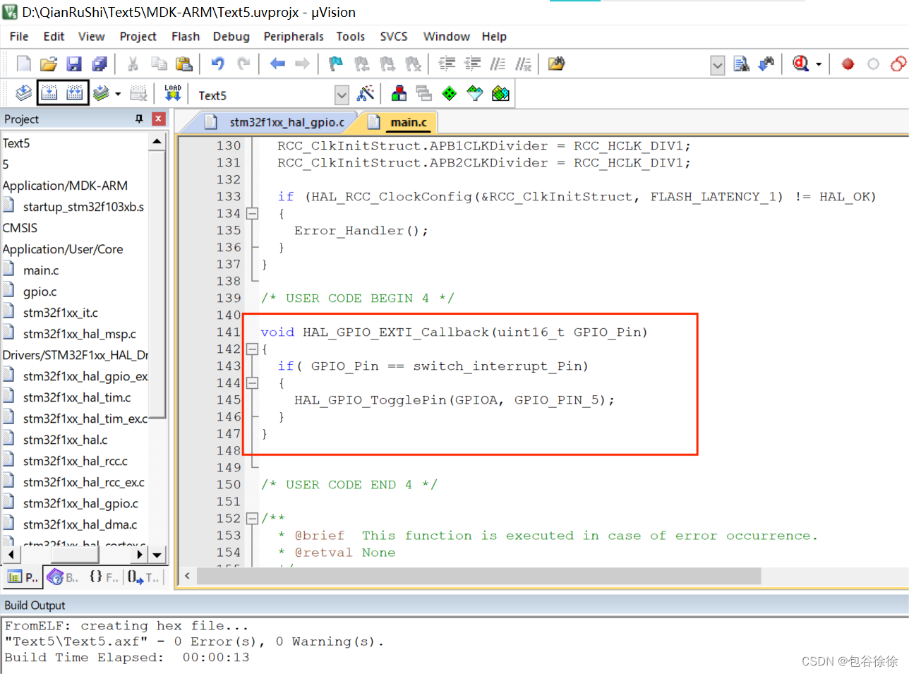Open the Flash menu

pyautogui.click(x=186, y=37)
